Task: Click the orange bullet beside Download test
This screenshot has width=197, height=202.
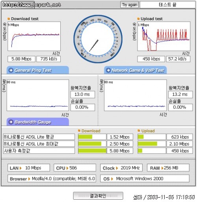Action: point(9,19)
